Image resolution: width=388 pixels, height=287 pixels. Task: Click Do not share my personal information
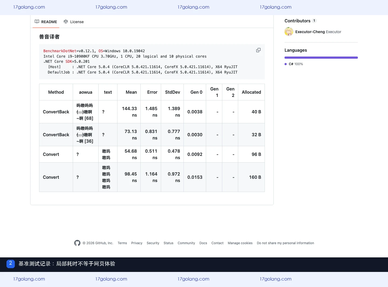pos(285,243)
